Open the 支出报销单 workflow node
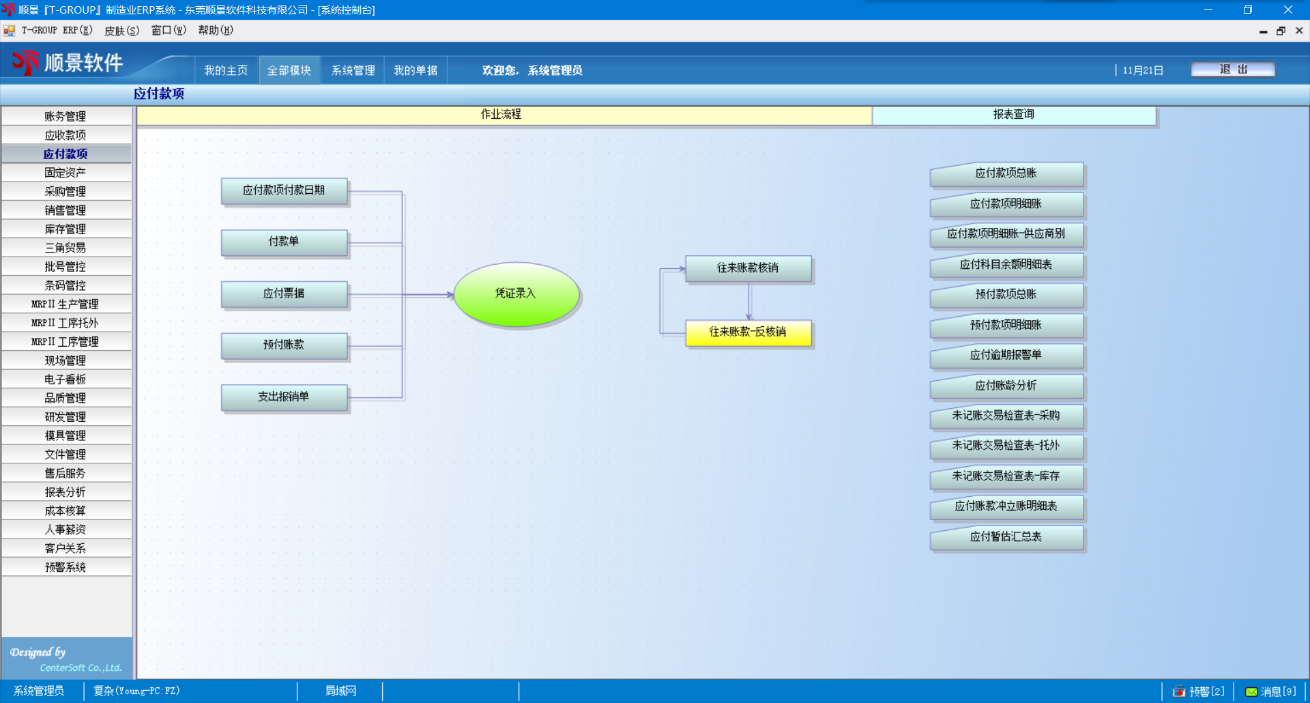Image resolution: width=1310 pixels, height=703 pixels. [284, 397]
